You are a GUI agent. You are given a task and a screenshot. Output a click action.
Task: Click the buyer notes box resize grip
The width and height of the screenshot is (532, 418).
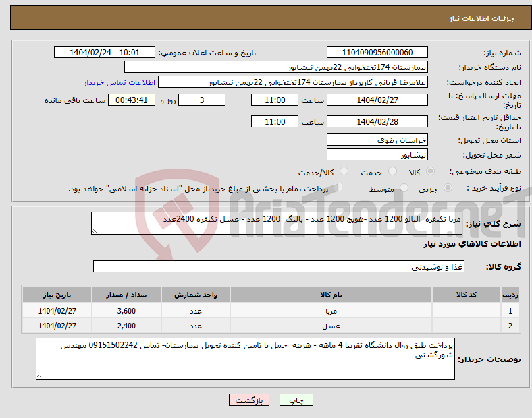coord(39,376)
